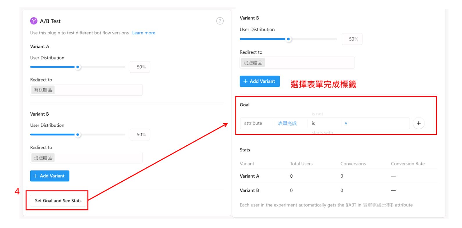Open the Learn more link
The width and height of the screenshot is (462, 228).
click(144, 33)
